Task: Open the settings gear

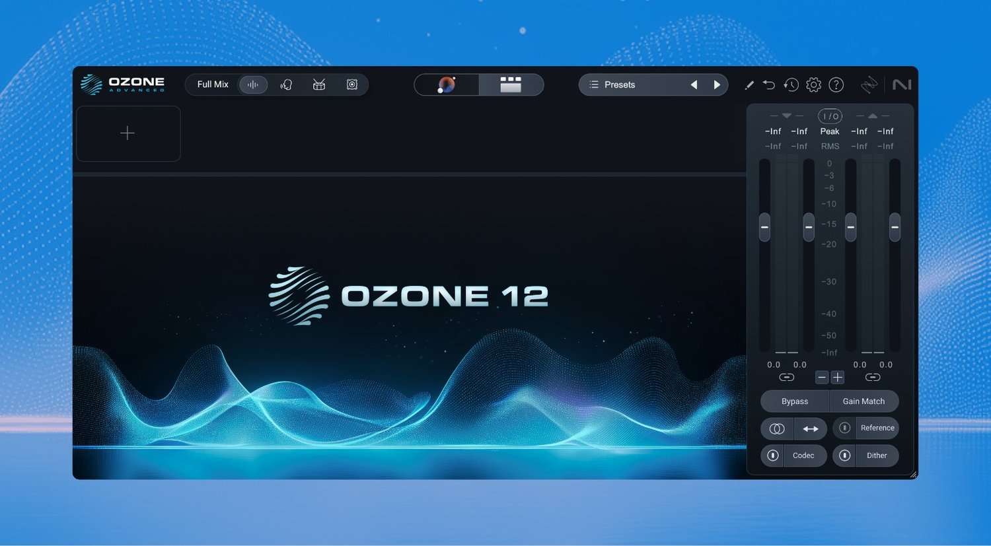Action: point(814,85)
